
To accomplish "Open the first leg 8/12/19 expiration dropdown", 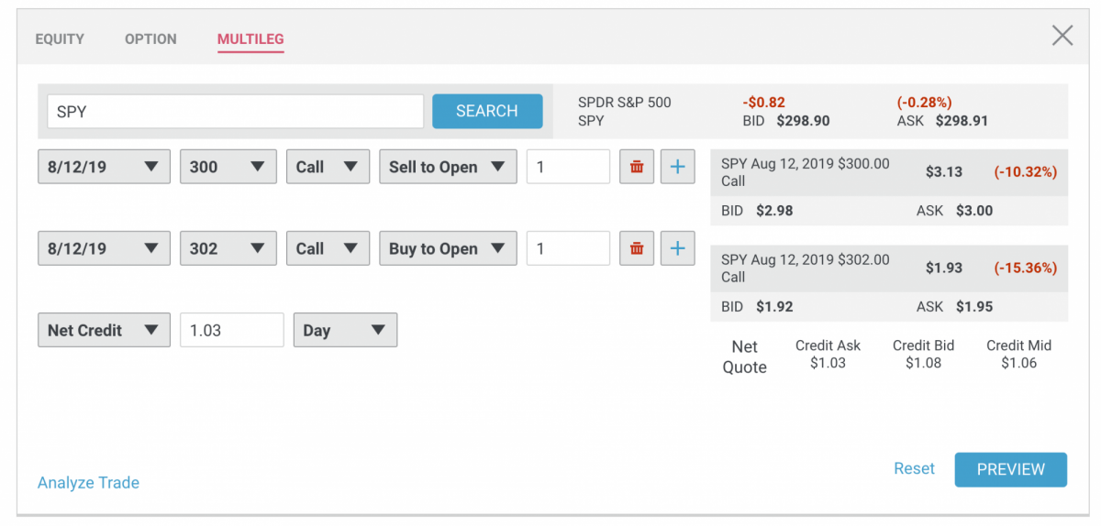I will (104, 167).
